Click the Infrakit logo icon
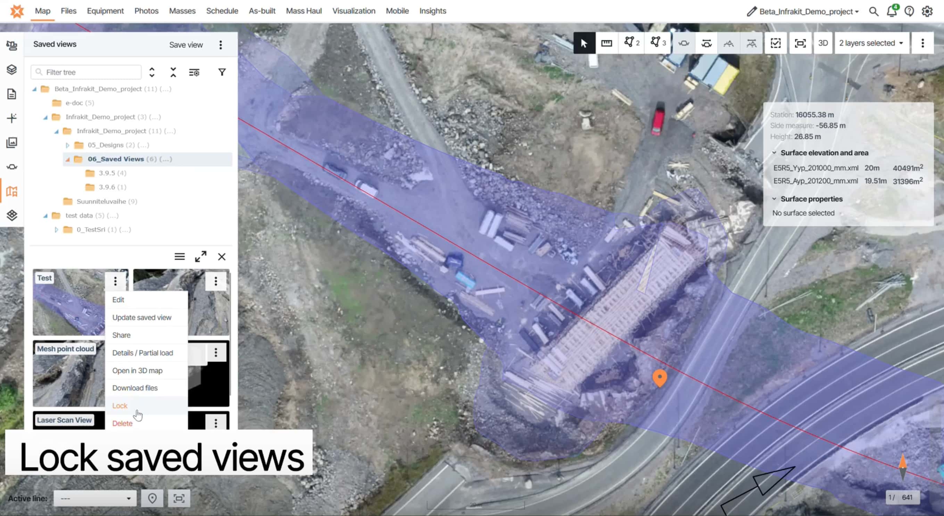This screenshot has width=944, height=516. coord(17,11)
